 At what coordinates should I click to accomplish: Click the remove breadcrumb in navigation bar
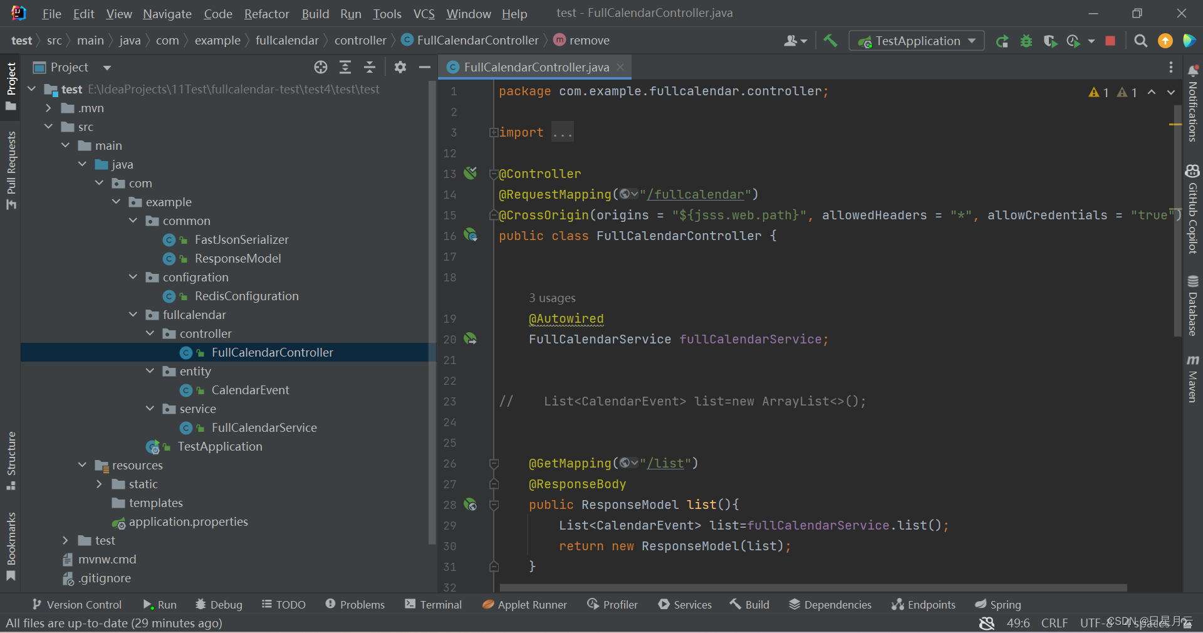(582, 41)
